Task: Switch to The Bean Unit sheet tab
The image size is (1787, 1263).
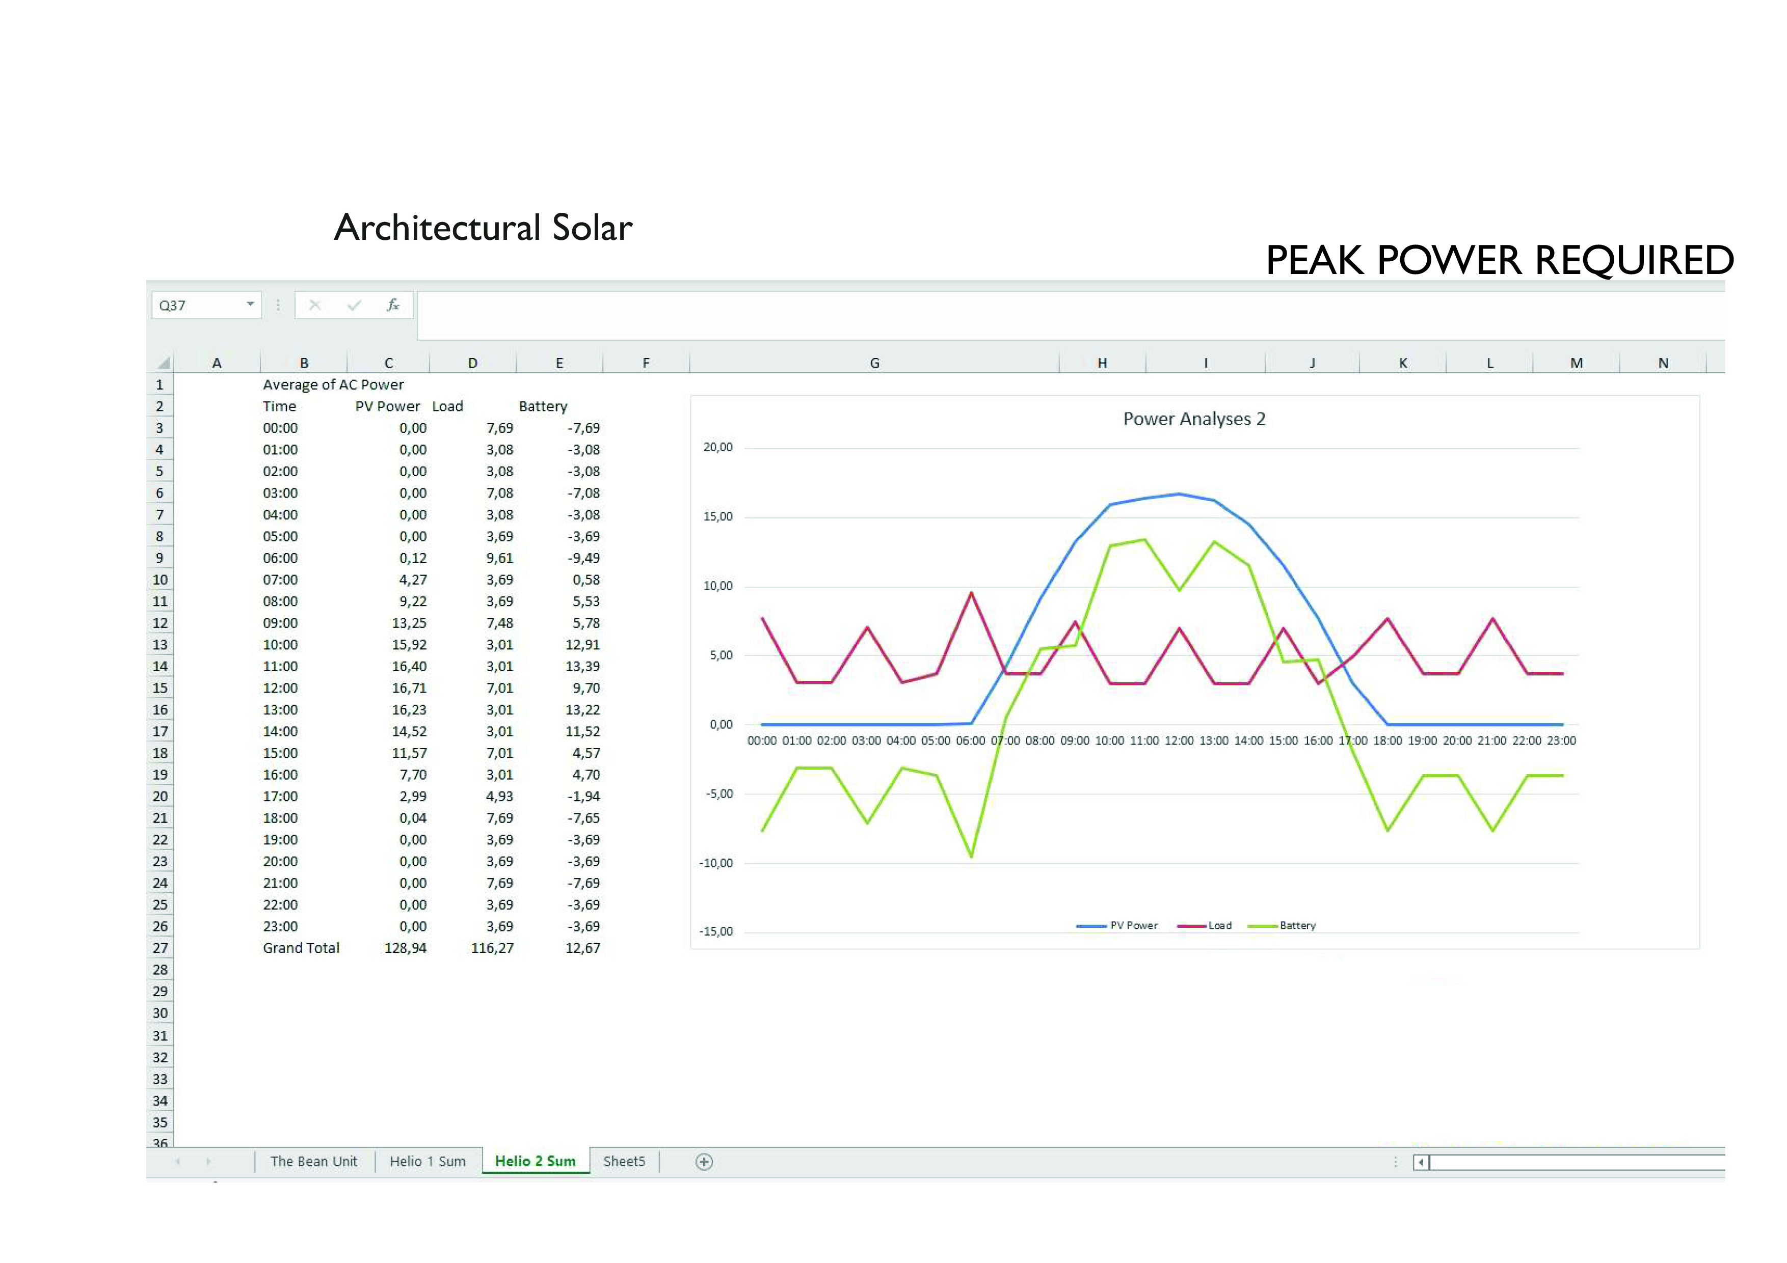Action: pyautogui.click(x=314, y=1162)
